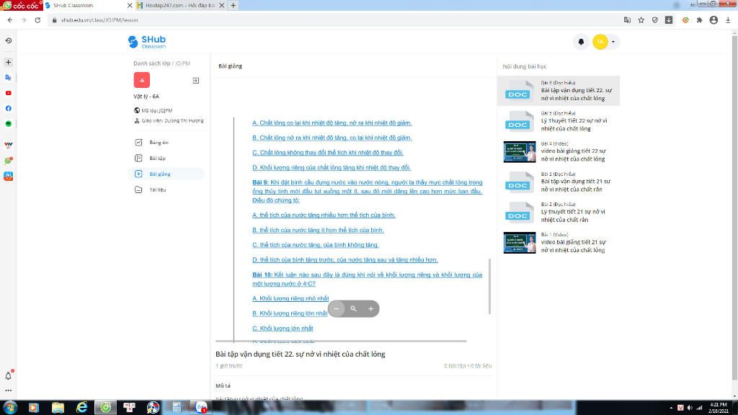Click the document viewer horizontal scrollbar
Viewport: 738px width, 415px height.
pyautogui.click(x=341, y=341)
